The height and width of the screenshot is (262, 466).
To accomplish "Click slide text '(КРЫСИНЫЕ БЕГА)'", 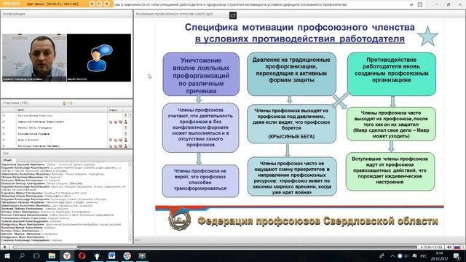I will pyautogui.click(x=291, y=137).
